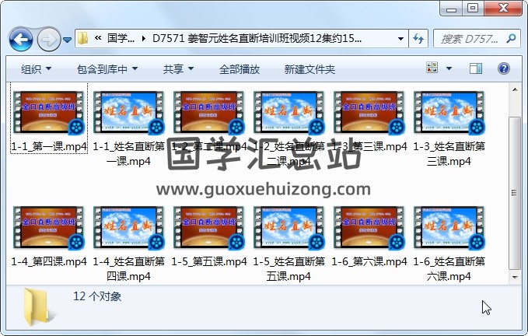Select the 1-1_第一课.mp4 video thumbnail
The height and width of the screenshot is (336, 528).
coord(49,113)
